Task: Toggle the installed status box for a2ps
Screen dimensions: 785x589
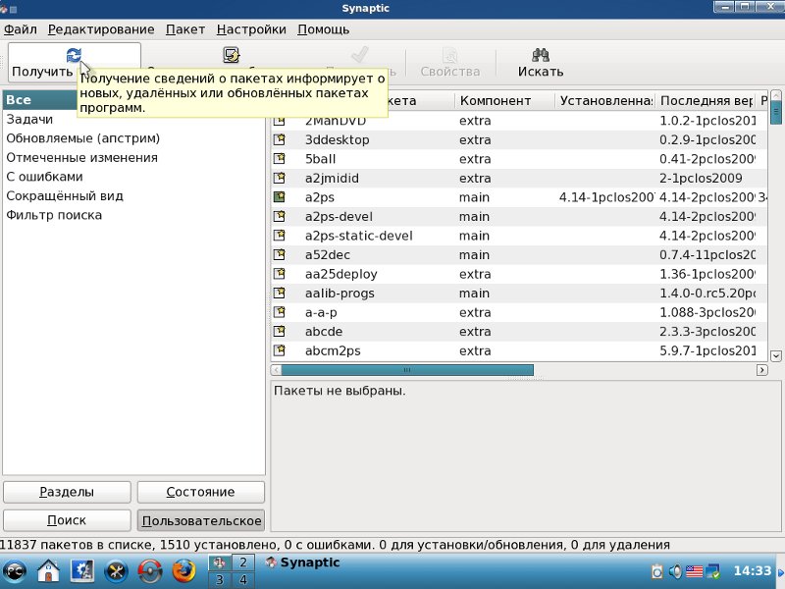Action: [280, 197]
